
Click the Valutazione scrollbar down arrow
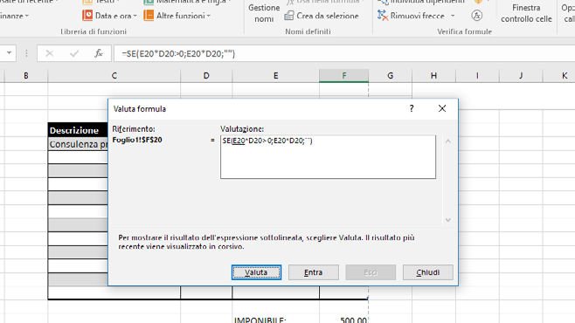(447, 220)
